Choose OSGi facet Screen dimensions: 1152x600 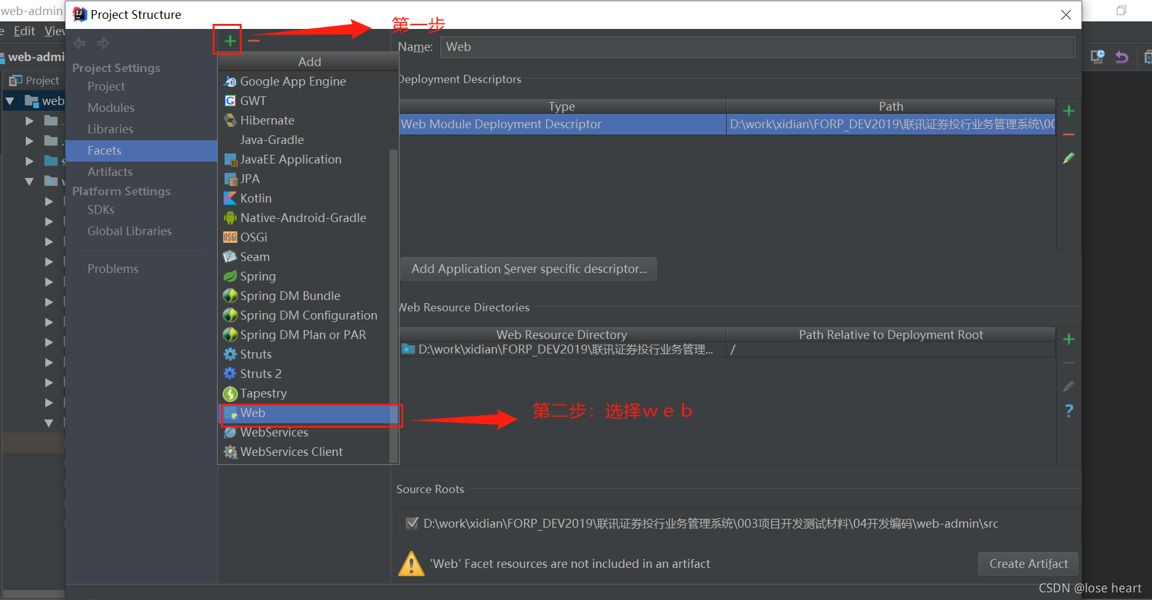tap(304, 237)
